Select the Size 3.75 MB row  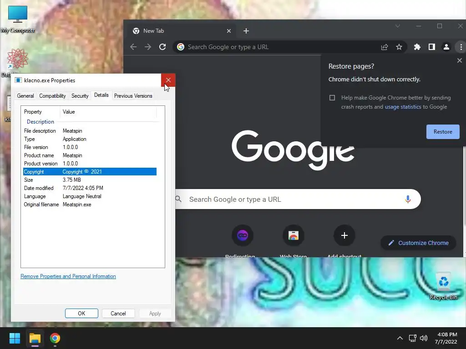[90, 180]
